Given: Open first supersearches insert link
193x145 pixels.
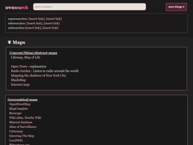Looking at the screenshot, I should [x=36, y=19].
